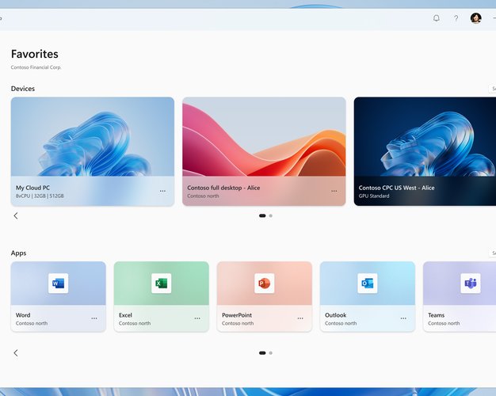Launch the Word app icon
Image resolution: width=496 pixels, height=396 pixels.
tap(58, 283)
